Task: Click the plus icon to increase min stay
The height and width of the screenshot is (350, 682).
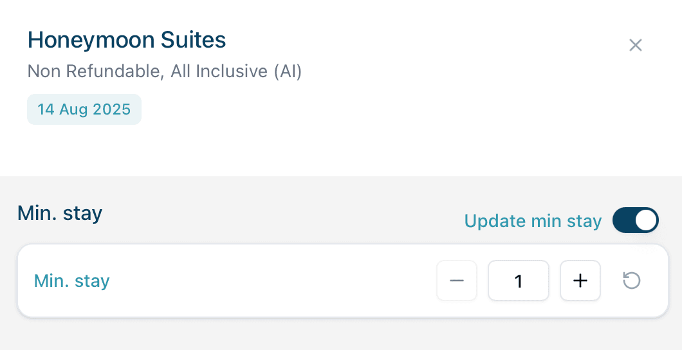Action: tap(580, 281)
